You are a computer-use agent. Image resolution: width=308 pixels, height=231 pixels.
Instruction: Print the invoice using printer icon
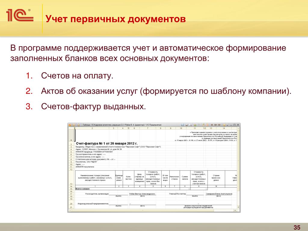click(186, 125)
